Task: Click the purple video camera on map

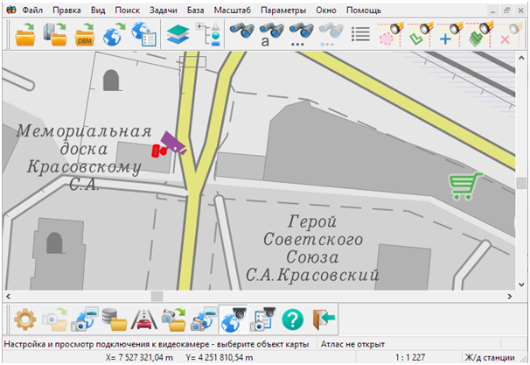Action: pyautogui.click(x=175, y=144)
